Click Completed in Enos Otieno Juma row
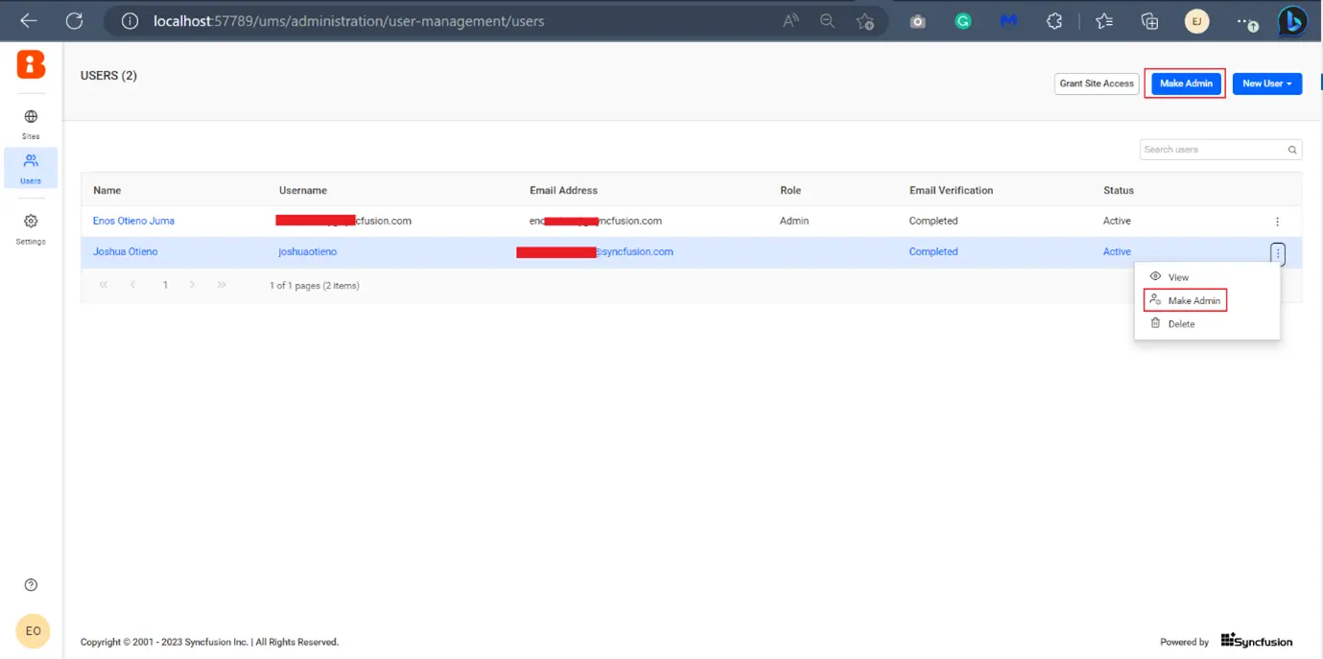The height and width of the screenshot is (659, 1323). coord(933,221)
